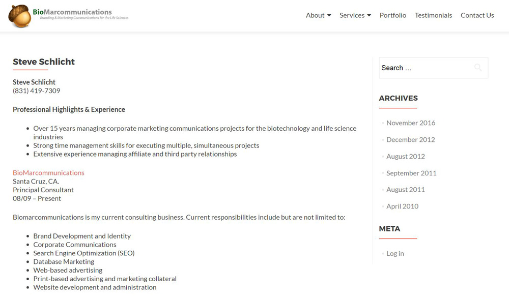Screen dimensions: 509x297
Task: View the August 2012 archive
Action: click(405, 156)
